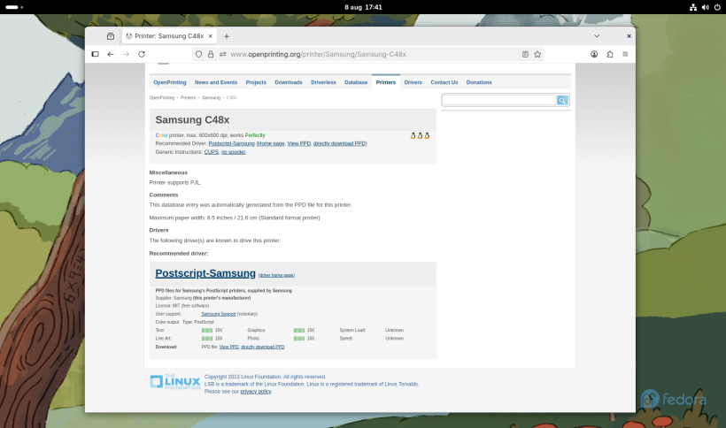Open the Driverless nav item

tap(323, 82)
